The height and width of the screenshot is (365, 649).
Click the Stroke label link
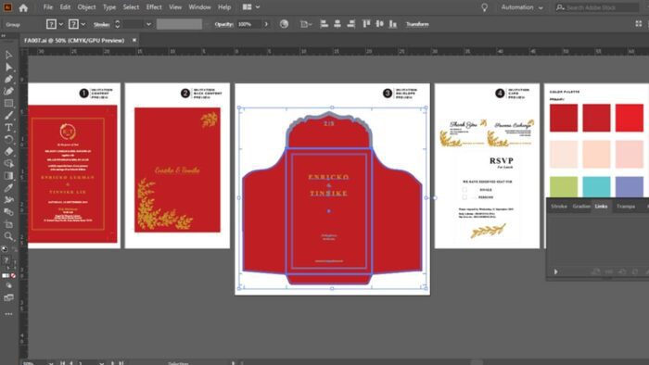[101, 24]
